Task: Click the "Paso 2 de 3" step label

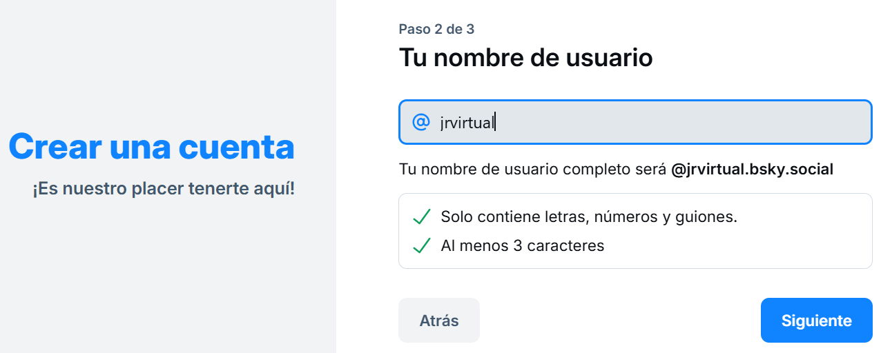Action: 436,29
